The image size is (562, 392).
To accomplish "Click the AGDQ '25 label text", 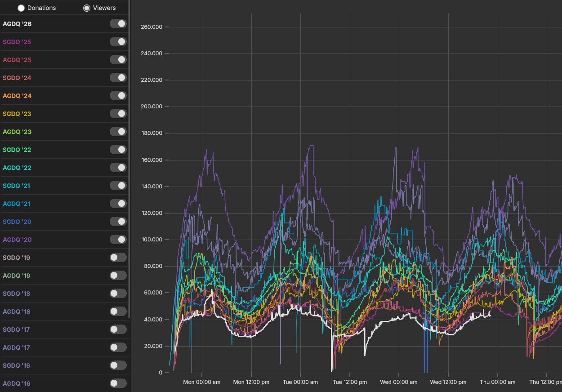I will (17, 60).
